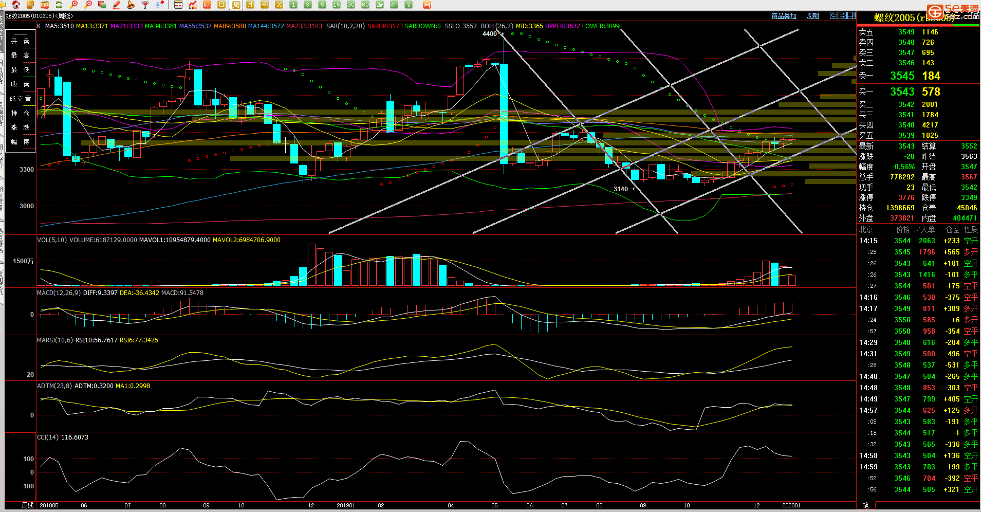Click the right arrow chart navigation button
This screenshot has width=982, height=512.
842,16
